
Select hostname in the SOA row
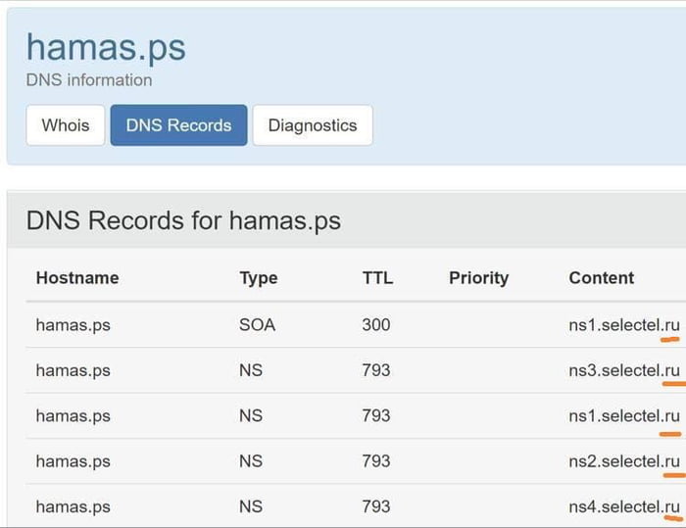[73, 325]
